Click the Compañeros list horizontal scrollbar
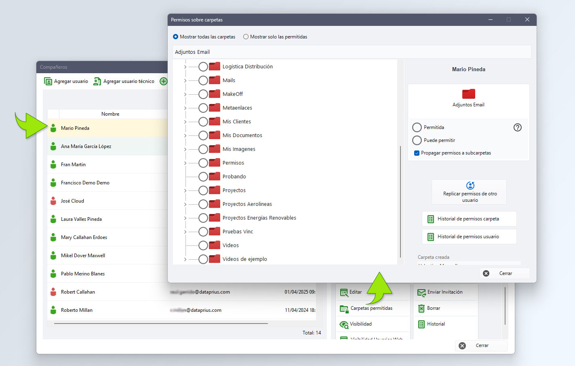 pyautogui.click(x=161, y=324)
